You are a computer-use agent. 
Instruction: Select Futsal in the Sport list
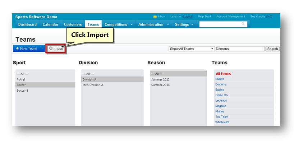45,79
